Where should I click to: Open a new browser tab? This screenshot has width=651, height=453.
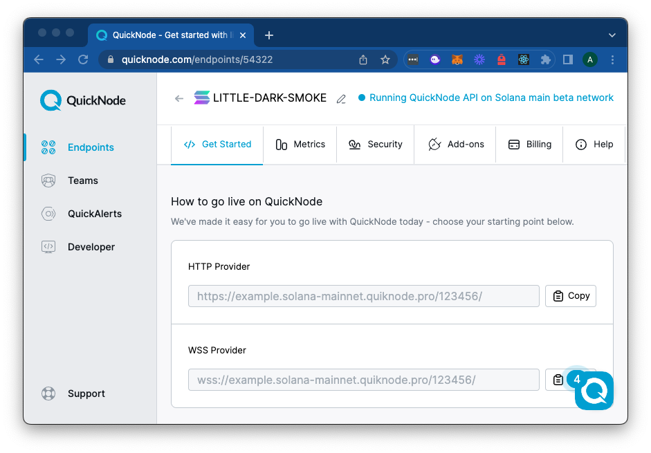[269, 35]
